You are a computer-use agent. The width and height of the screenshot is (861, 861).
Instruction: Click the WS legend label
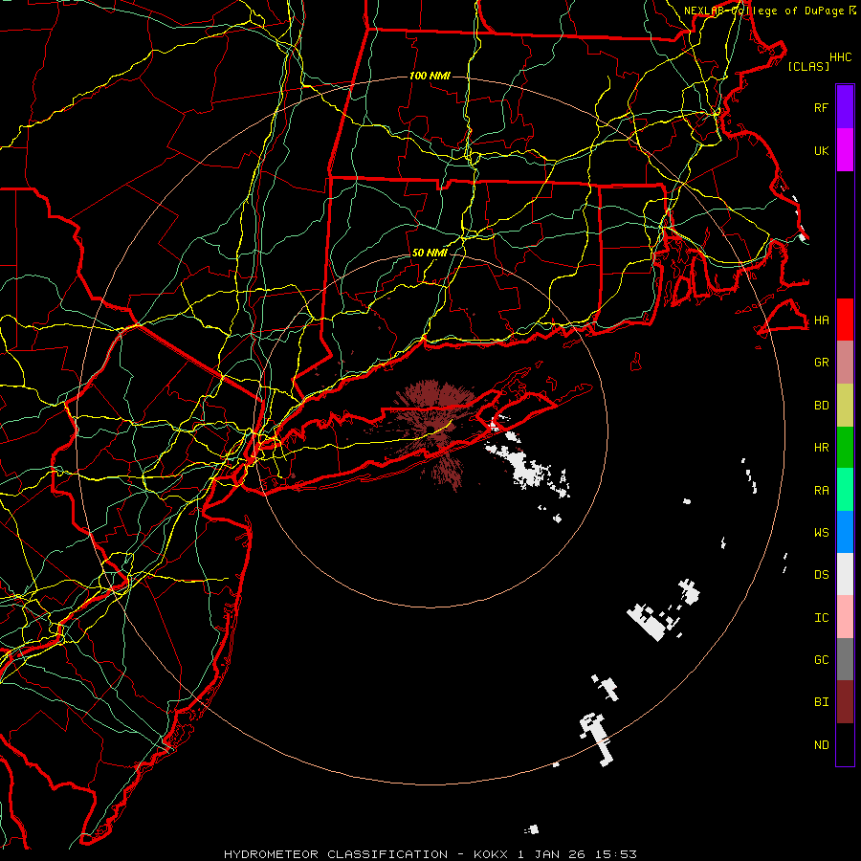(821, 532)
